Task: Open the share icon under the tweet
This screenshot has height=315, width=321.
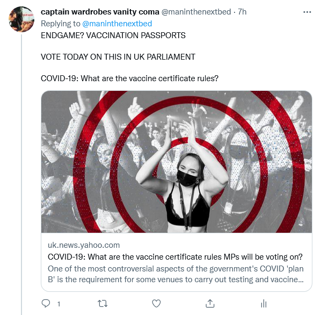Action: pyautogui.click(x=210, y=304)
